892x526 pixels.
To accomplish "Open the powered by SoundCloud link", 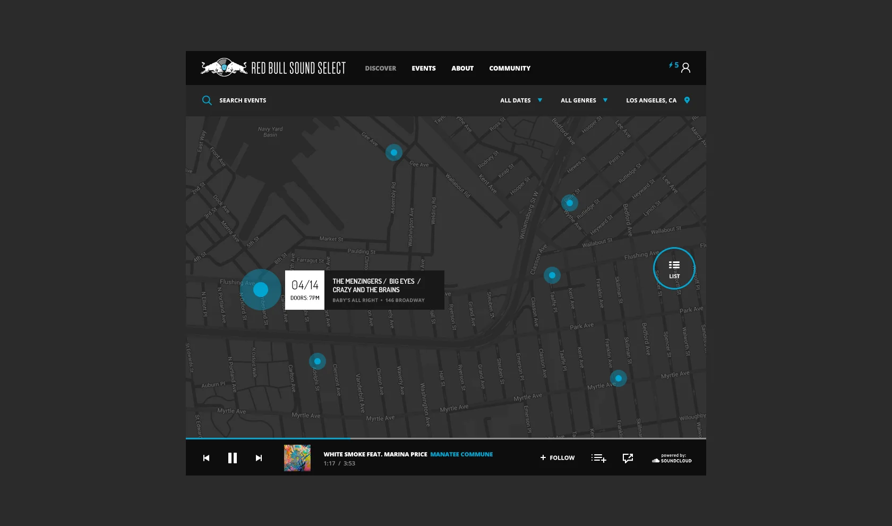I will click(672, 458).
